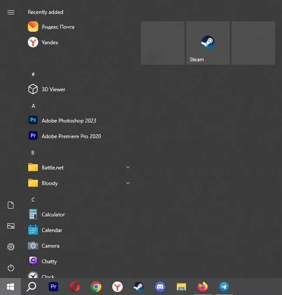This screenshot has width=282, height=295.
Task: Open the Camera app icon
Action: [33, 245]
